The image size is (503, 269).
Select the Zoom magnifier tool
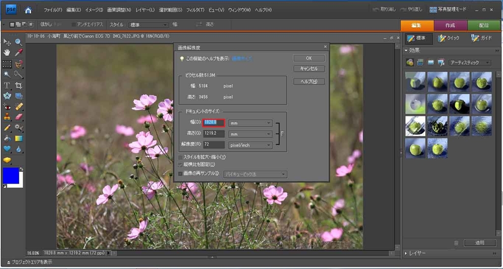[x=19, y=42]
